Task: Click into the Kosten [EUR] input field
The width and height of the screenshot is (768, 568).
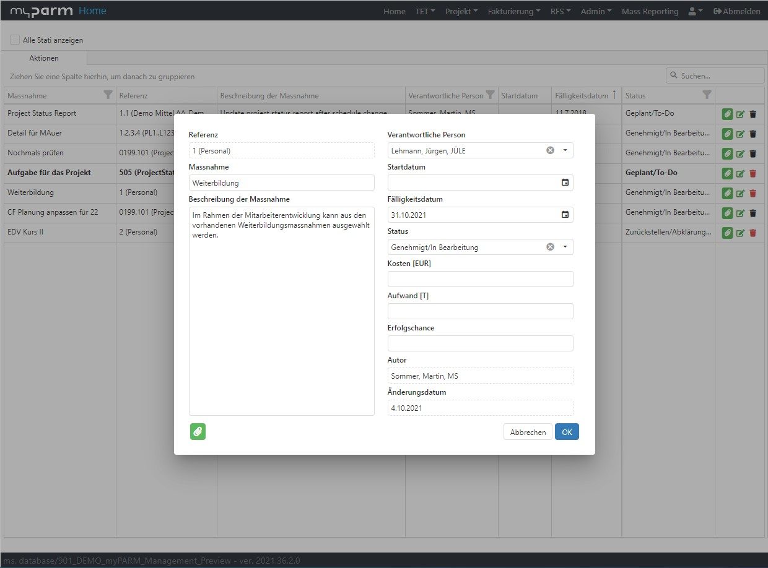Action: 480,278
